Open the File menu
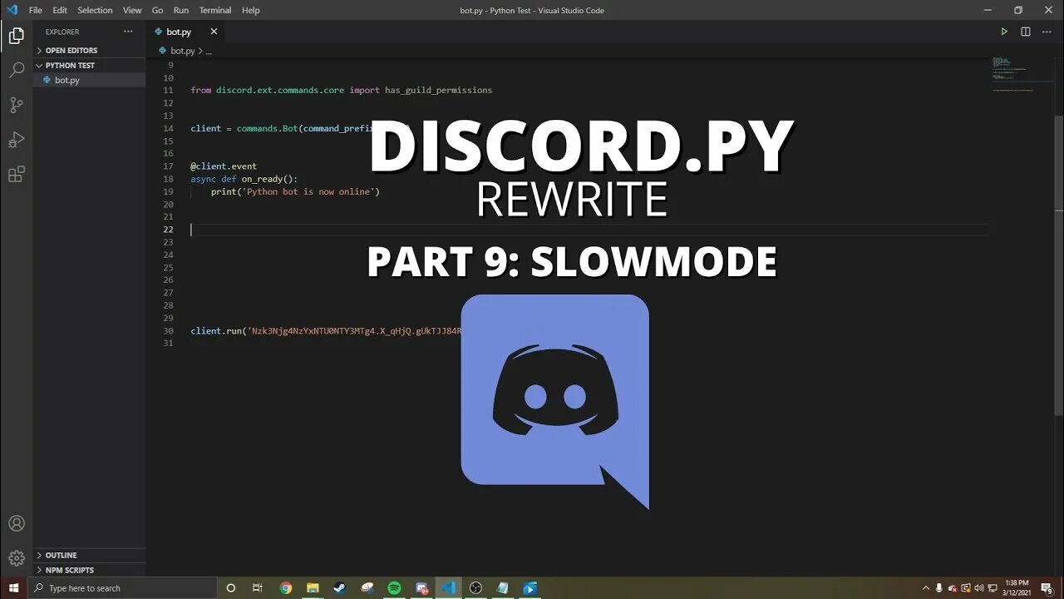This screenshot has width=1064, height=599. coord(35,10)
